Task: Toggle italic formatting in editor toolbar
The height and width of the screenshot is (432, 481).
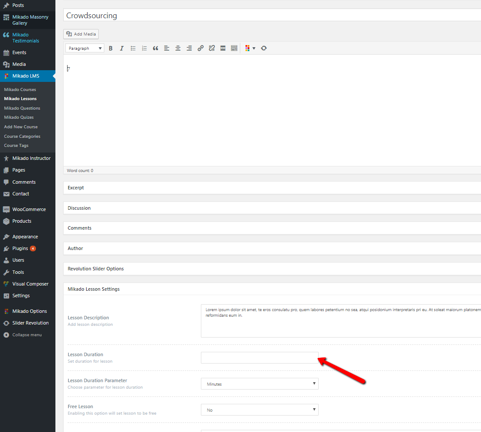Action: 122,48
